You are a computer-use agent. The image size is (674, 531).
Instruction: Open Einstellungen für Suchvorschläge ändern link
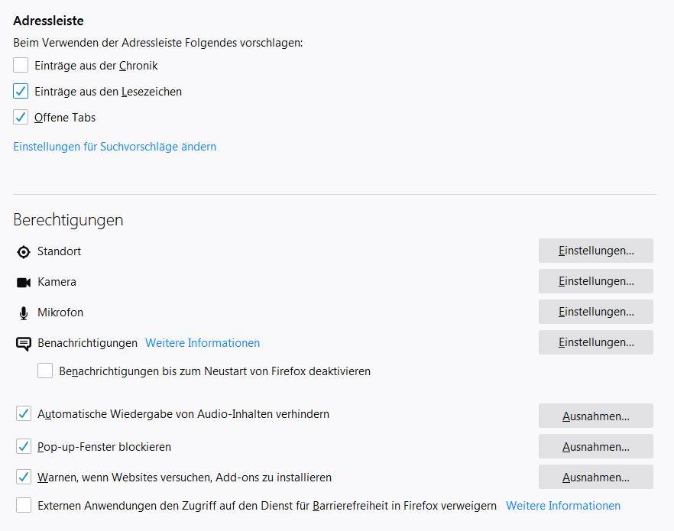click(115, 147)
